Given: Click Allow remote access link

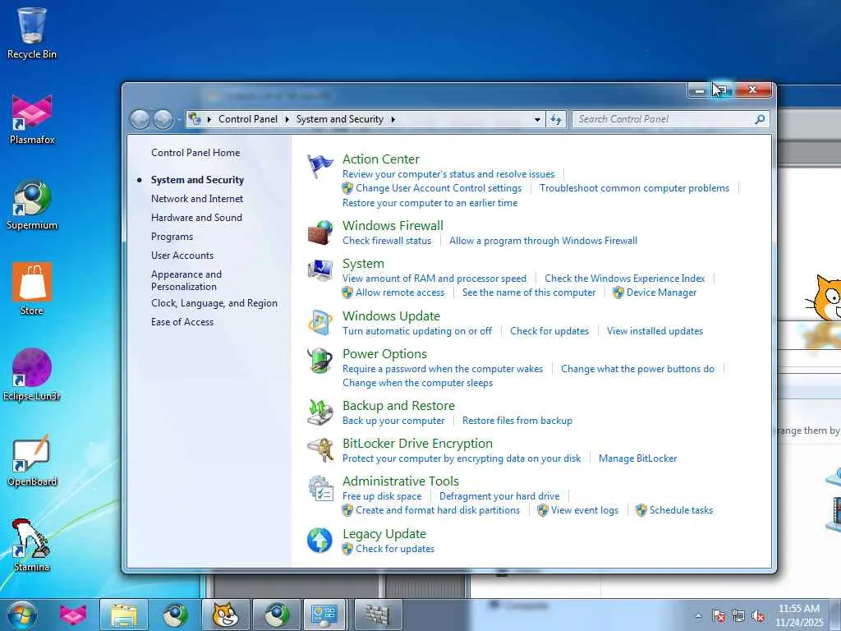Looking at the screenshot, I should pos(400,292).
